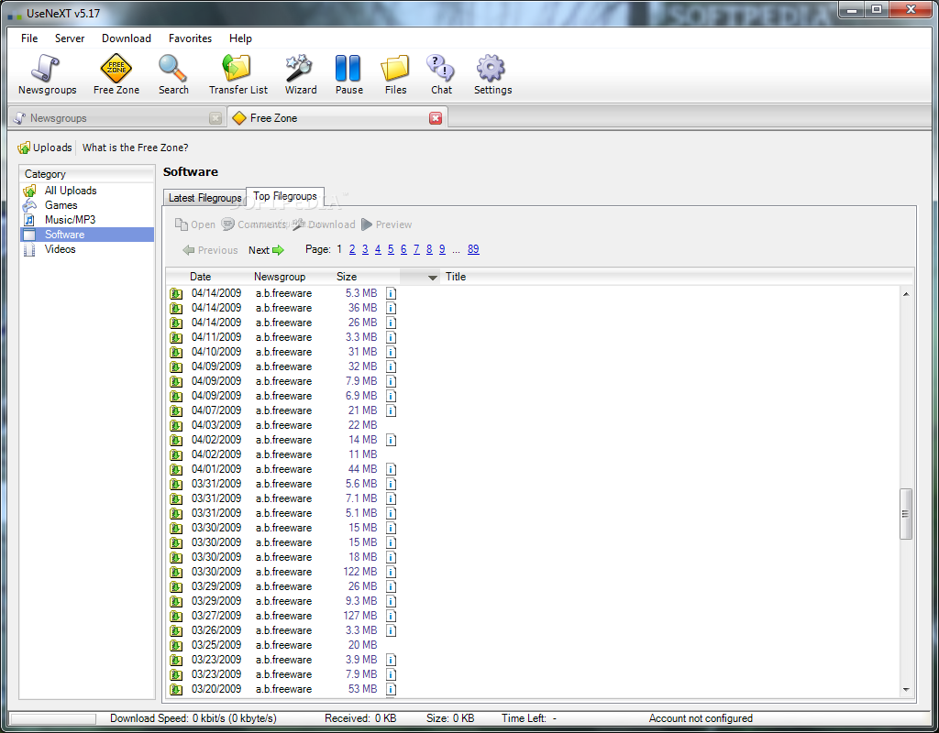Jump to page 9
The width and height of the screenshot is (939, 733).
pos(442,249)
